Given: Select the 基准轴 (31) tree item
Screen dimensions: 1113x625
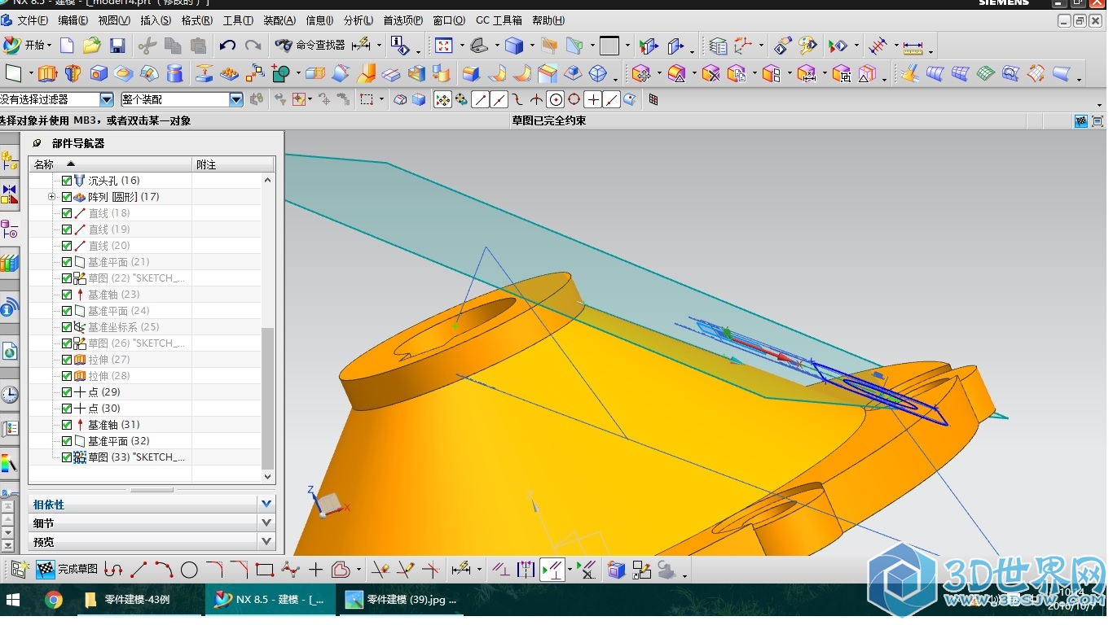Looking at the screenshot, I should click(113, 425).
